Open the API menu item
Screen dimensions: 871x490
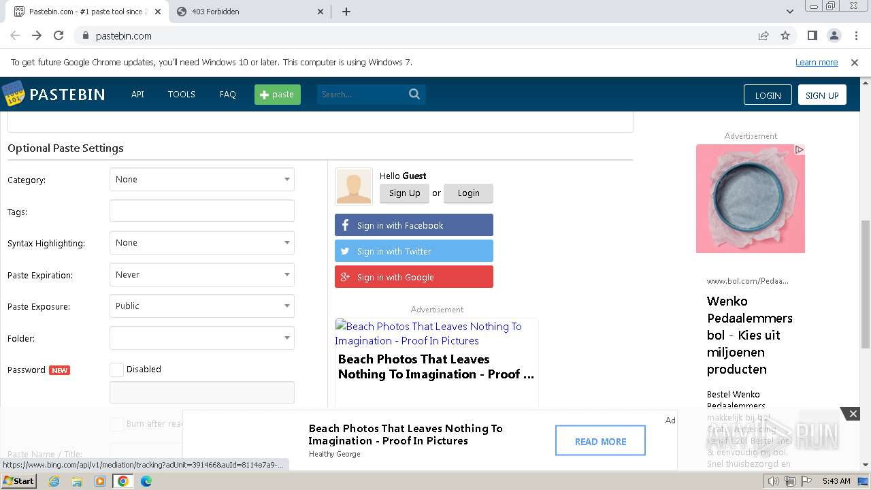[137, 94]
